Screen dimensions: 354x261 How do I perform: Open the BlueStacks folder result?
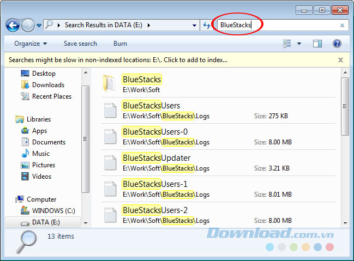142,80
